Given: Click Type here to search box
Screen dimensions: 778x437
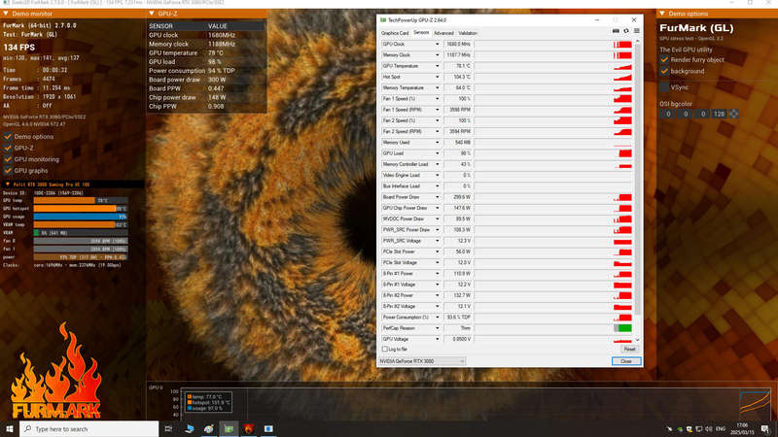Looking at the screenshot, I should tap(89, 428).
